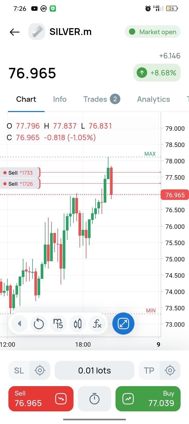The height and width of the screenshot is (424, 189).
Task: Open the indicators fx menu
Action: pyautogui.click(x=97, y=324)
